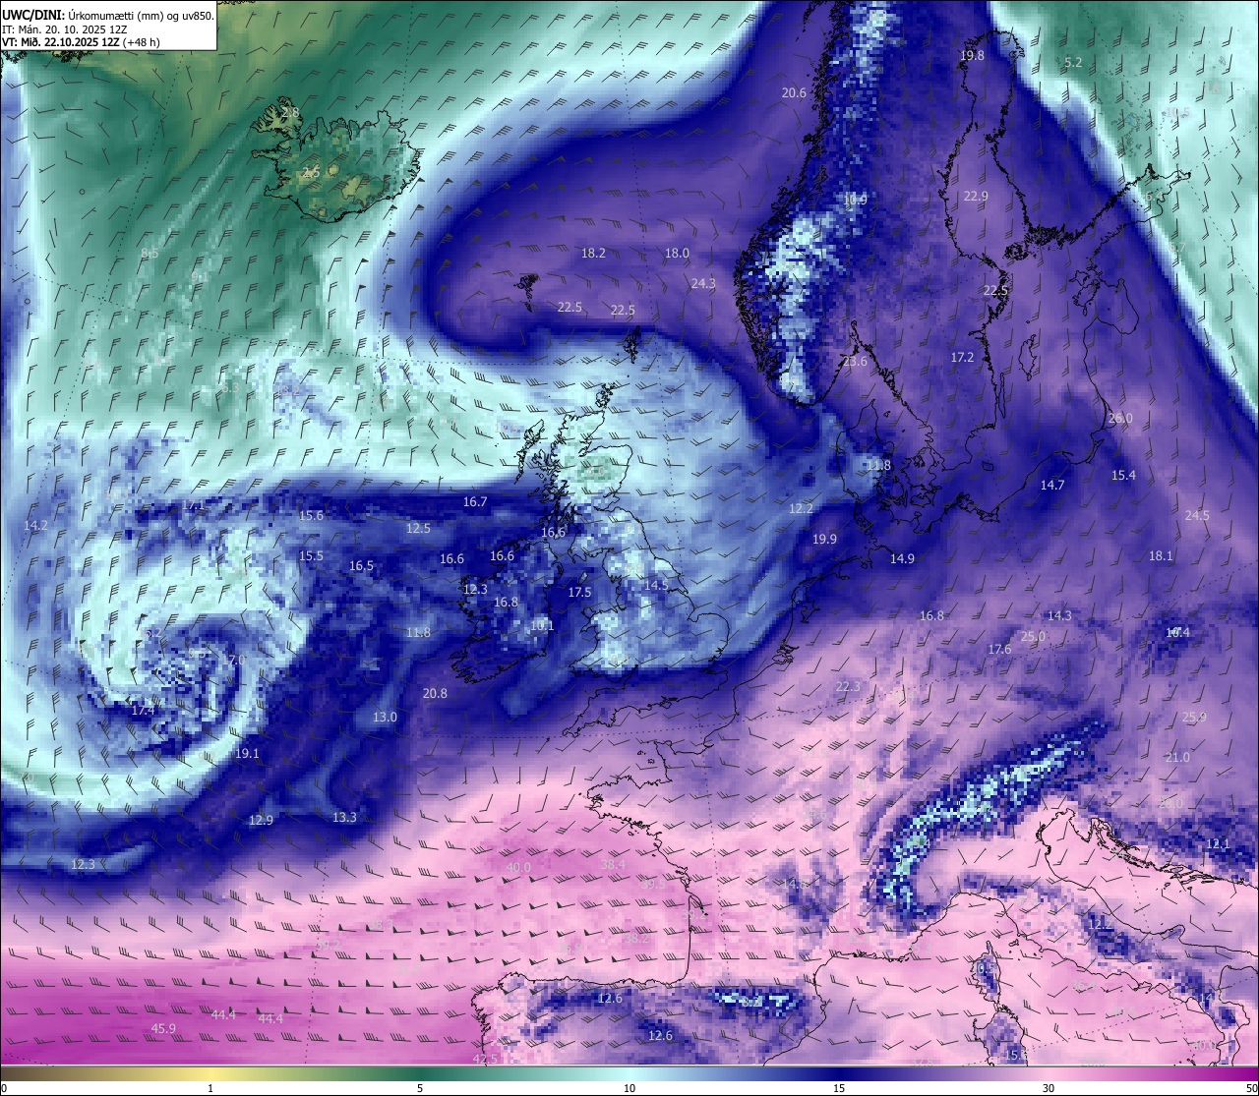This screenshot has height=1096, width=1259.
Task: Select the 17.2 value over the Baltic Sea
Action: tap(962, 357)
